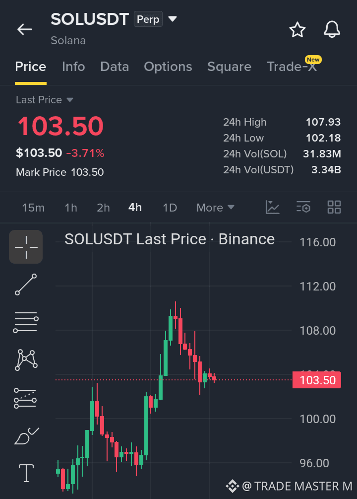Open the grid layout icon
The height and width of the screenshot is (499, 357).
click(x=334, y=207)
